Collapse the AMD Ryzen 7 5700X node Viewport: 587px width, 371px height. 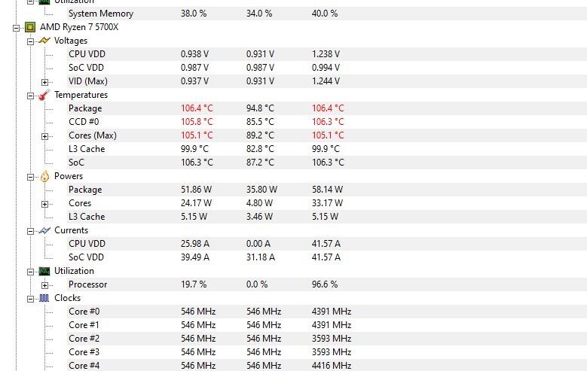(x=16, y=28)
